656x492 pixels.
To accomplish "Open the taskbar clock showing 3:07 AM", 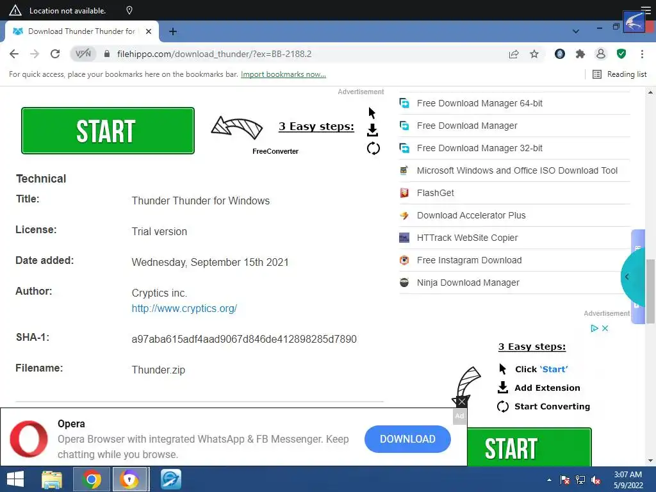I will pyautogui.click(x=628, y=480).
